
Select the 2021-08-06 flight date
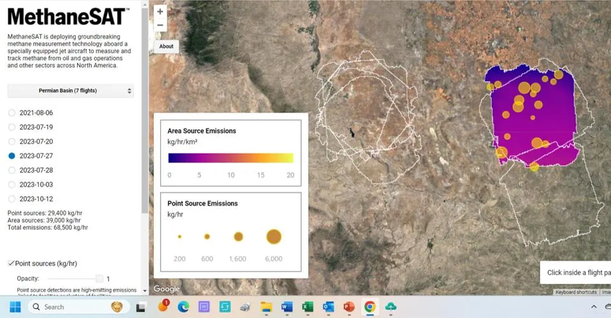pyautogui.click(x=11, y=112)
